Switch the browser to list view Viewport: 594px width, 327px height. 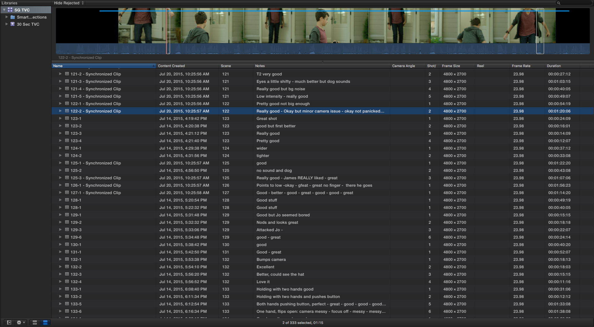pyautogui.click(x=45, y=322)
